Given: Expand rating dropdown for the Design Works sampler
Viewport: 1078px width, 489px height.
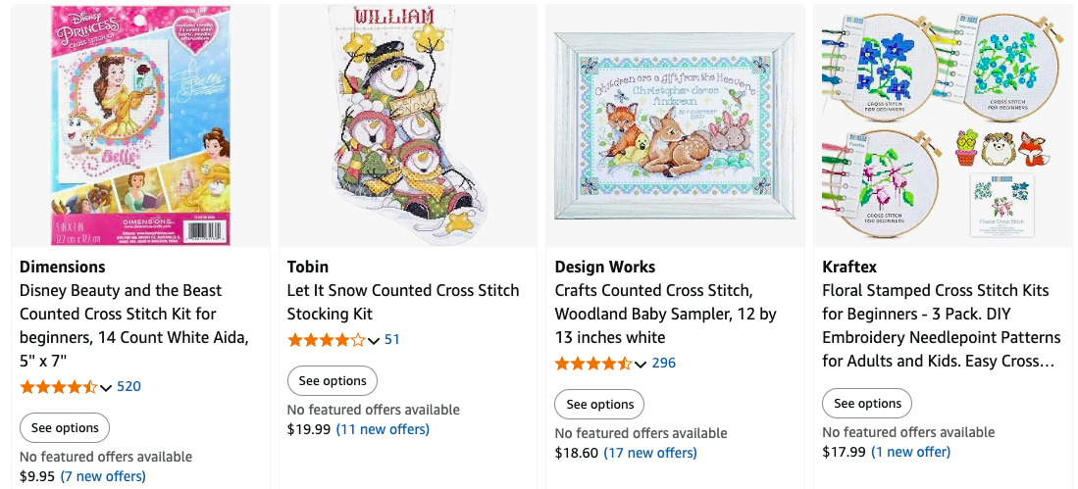Looking at the screenshot, I should (x=642, y=364).
